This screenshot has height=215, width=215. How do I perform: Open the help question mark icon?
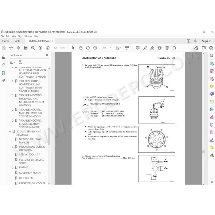click(188, 41)
